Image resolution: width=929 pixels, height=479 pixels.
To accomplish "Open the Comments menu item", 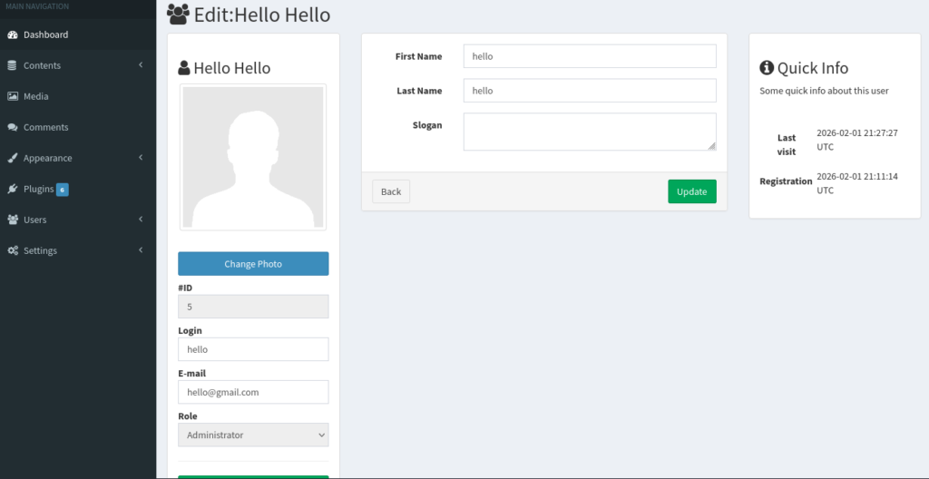I will 45,127.
